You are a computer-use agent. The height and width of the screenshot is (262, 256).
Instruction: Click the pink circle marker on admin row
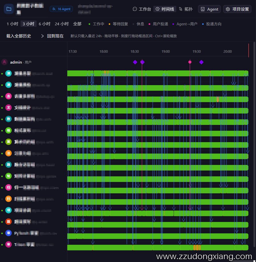190,62
